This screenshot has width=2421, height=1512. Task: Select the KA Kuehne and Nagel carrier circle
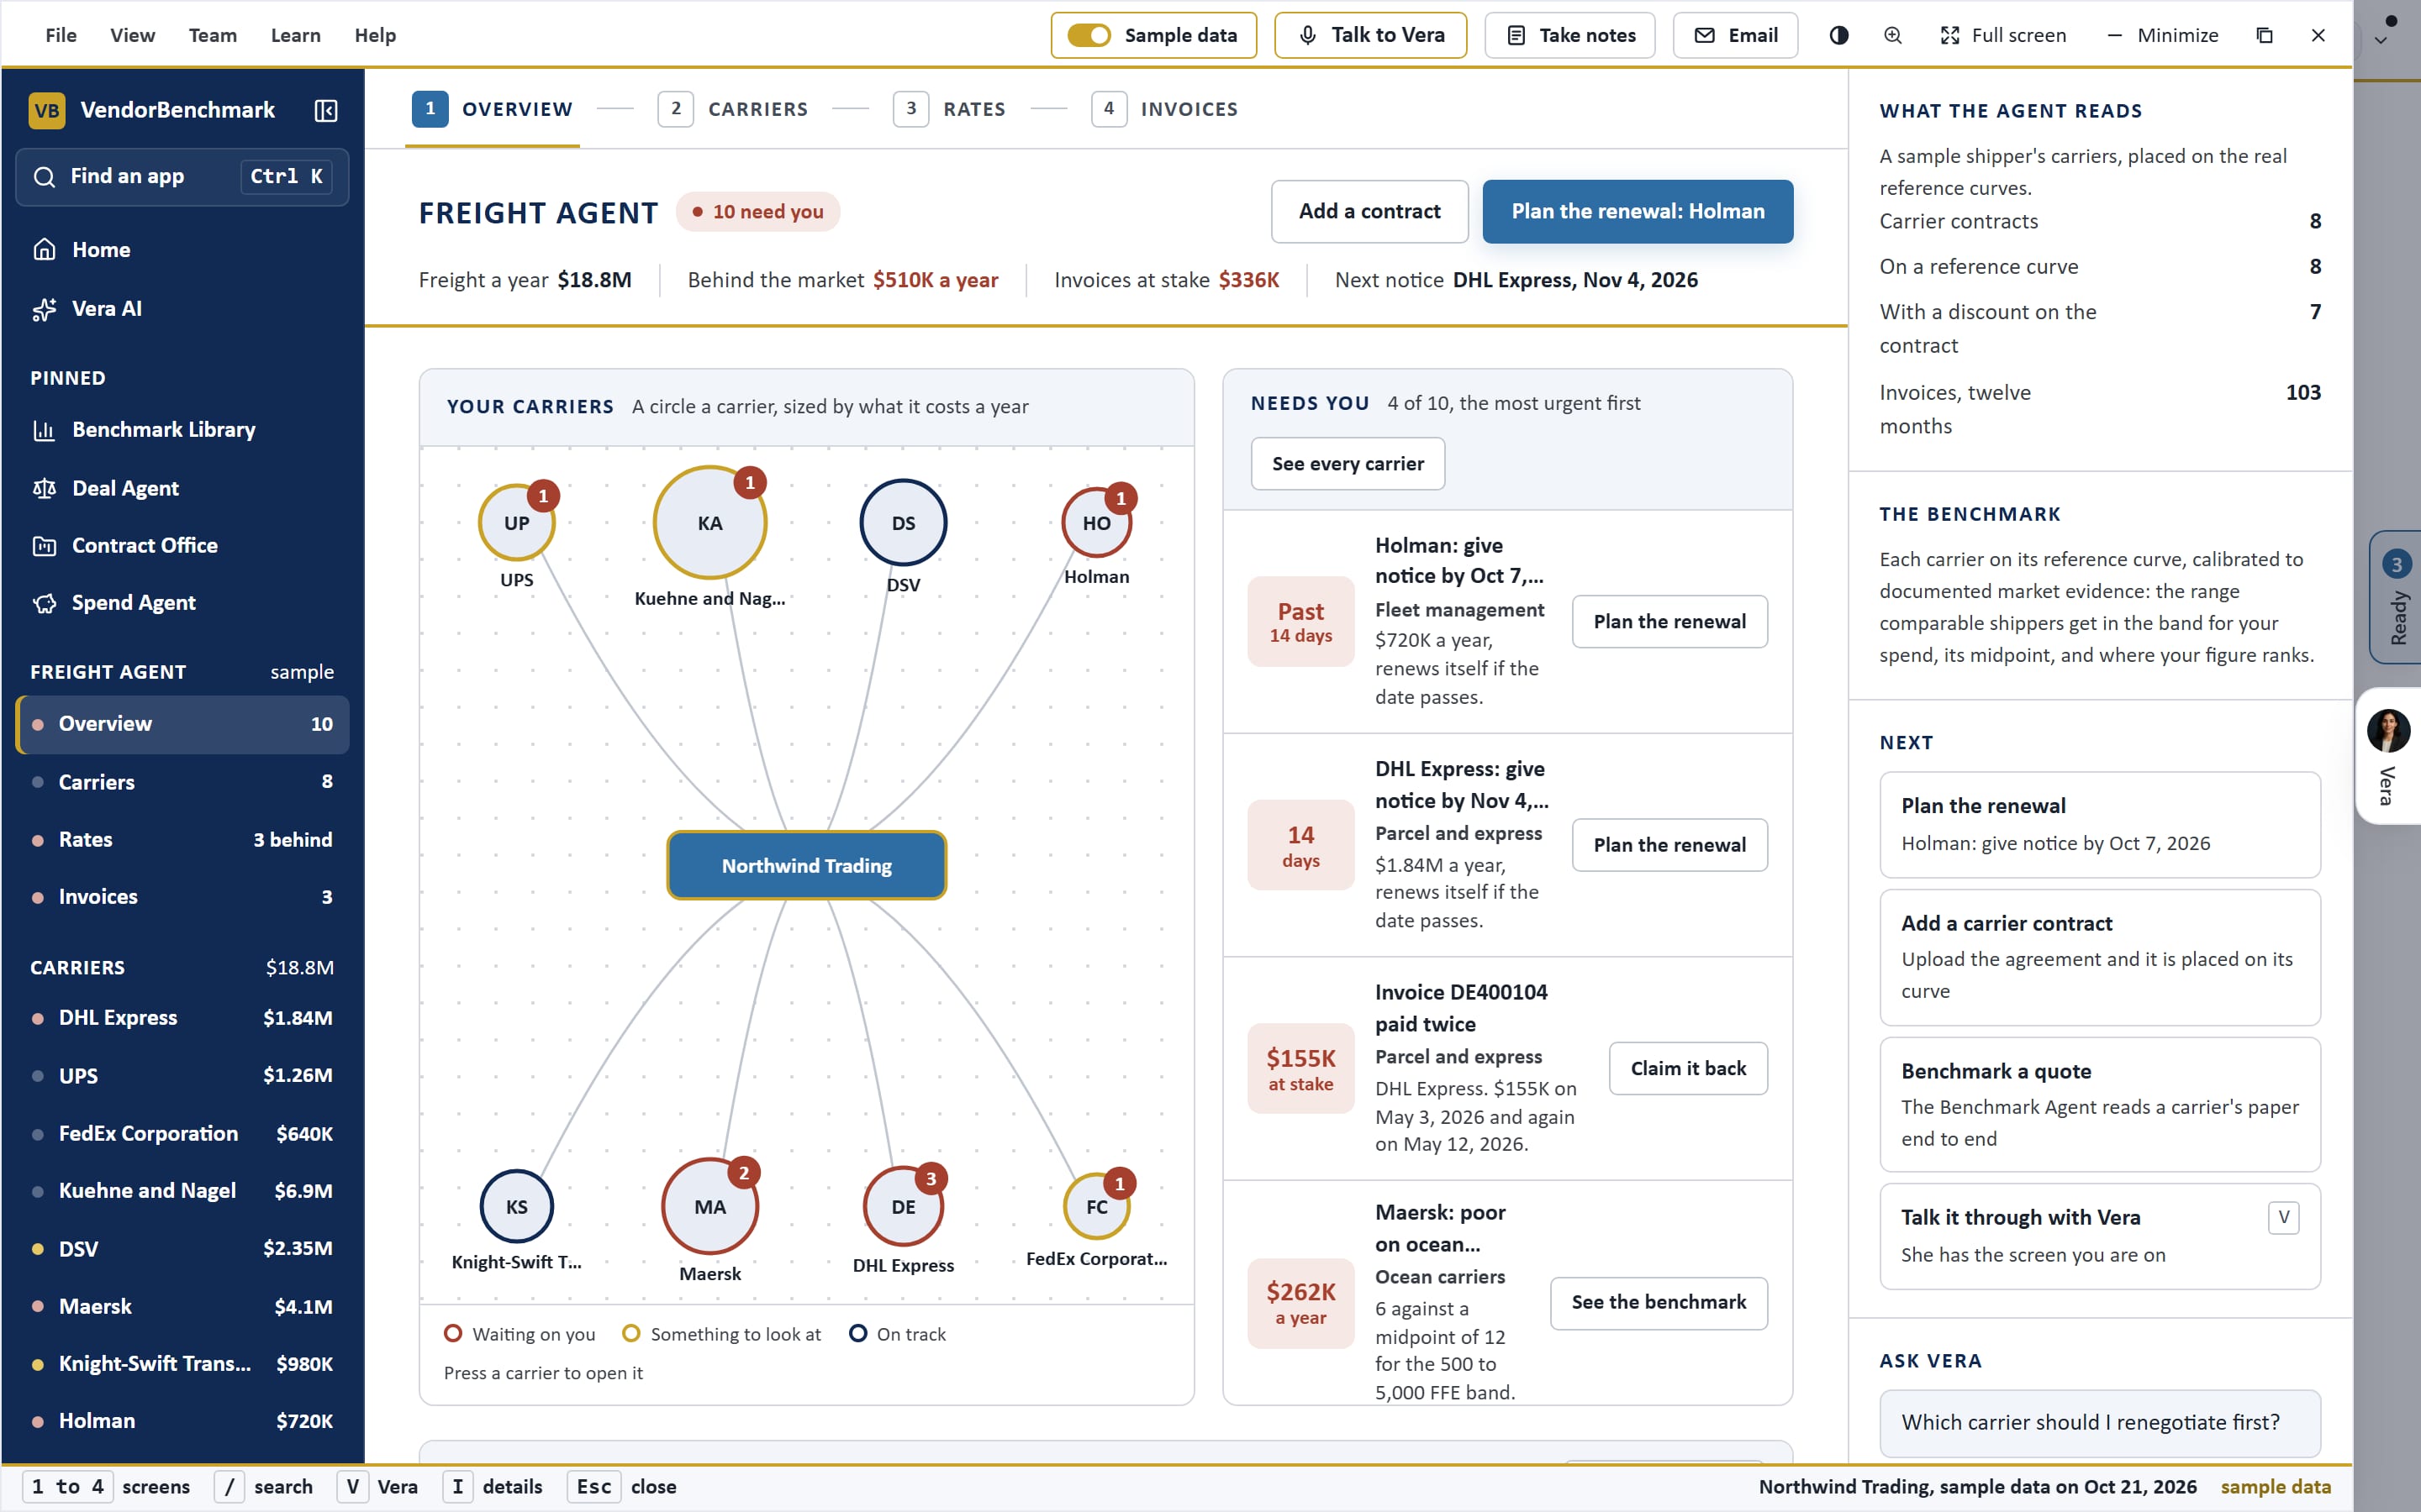(x=710, y=523)
